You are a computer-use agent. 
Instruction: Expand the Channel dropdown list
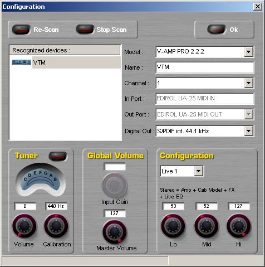[x=249, y=83]
